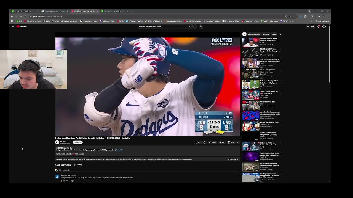
Task: Open the Tiktok Neon White Lines thumbnail
Action: click(251, 53)
